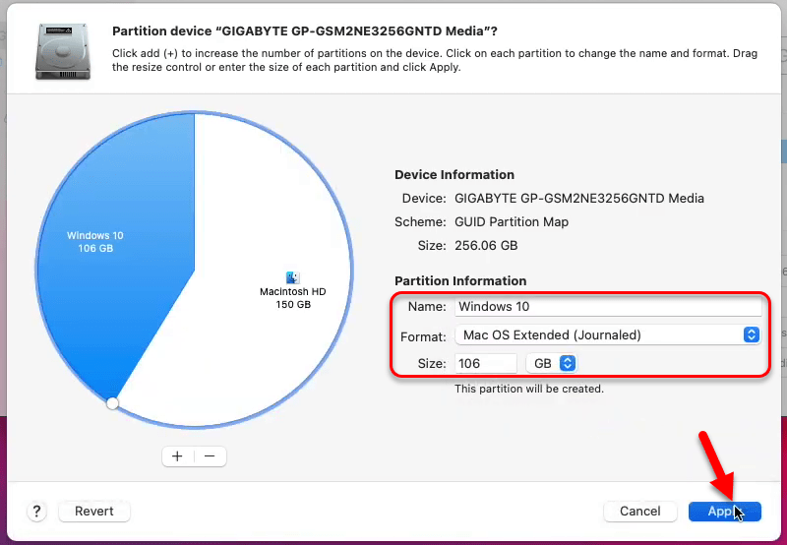
Task: Click the '256.06 GB' size value
Action: tap(486, 245)
